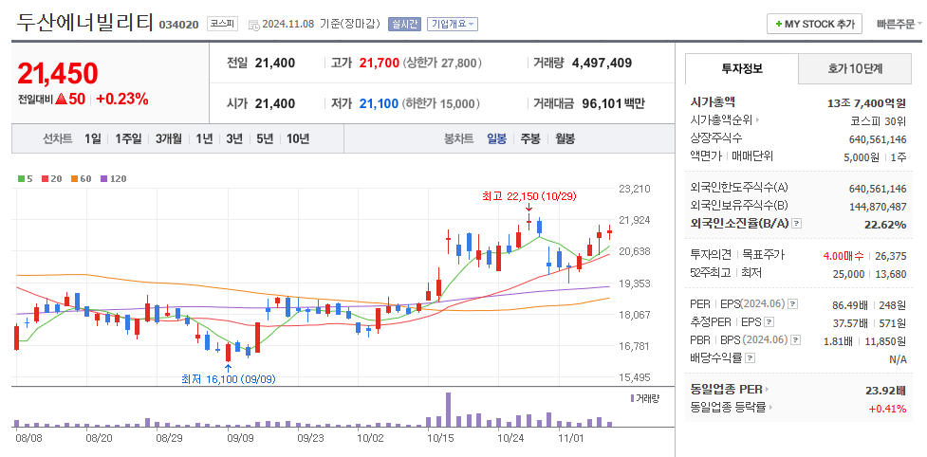
Task: Click the 거래대금 96,101 백만 value
Action: pyautogui.click(x=613, y=104)
